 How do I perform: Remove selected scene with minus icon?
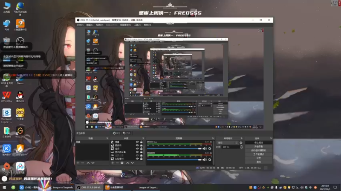point(82,163)
